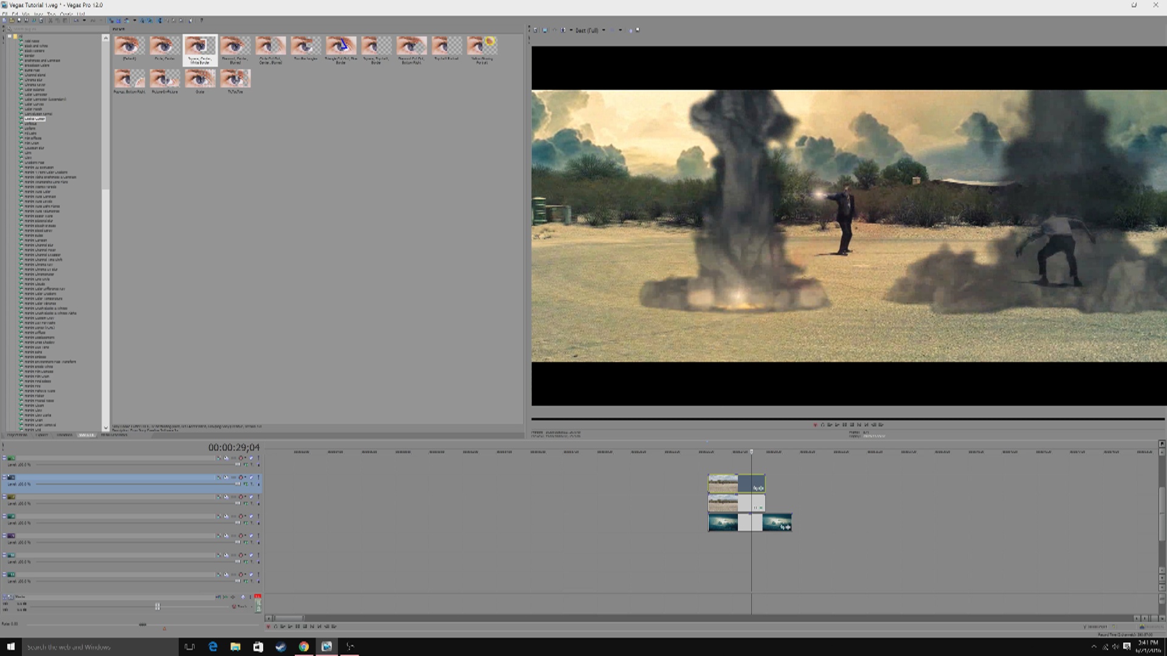The width and height of the screenshot is (1167, 656).
Task: Copy preview snapshot to clipboard
Action: [630, 30]
